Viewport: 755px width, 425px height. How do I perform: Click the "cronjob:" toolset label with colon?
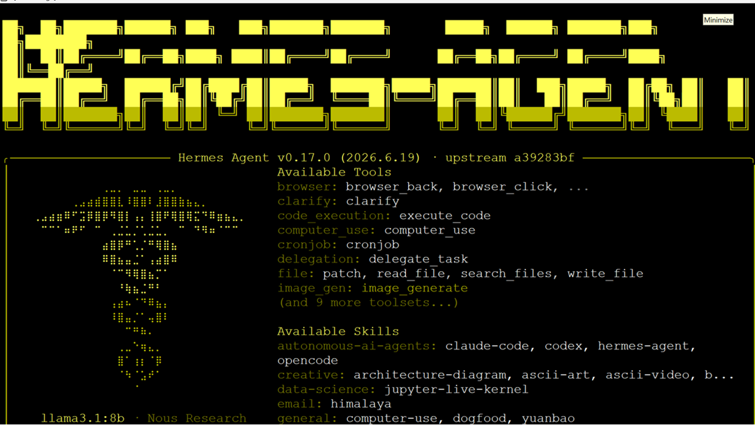(x=308, y=245)
